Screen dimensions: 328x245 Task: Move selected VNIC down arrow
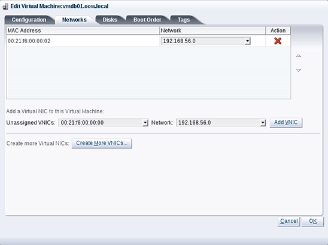pyautogui.click(x=299, y=70)
